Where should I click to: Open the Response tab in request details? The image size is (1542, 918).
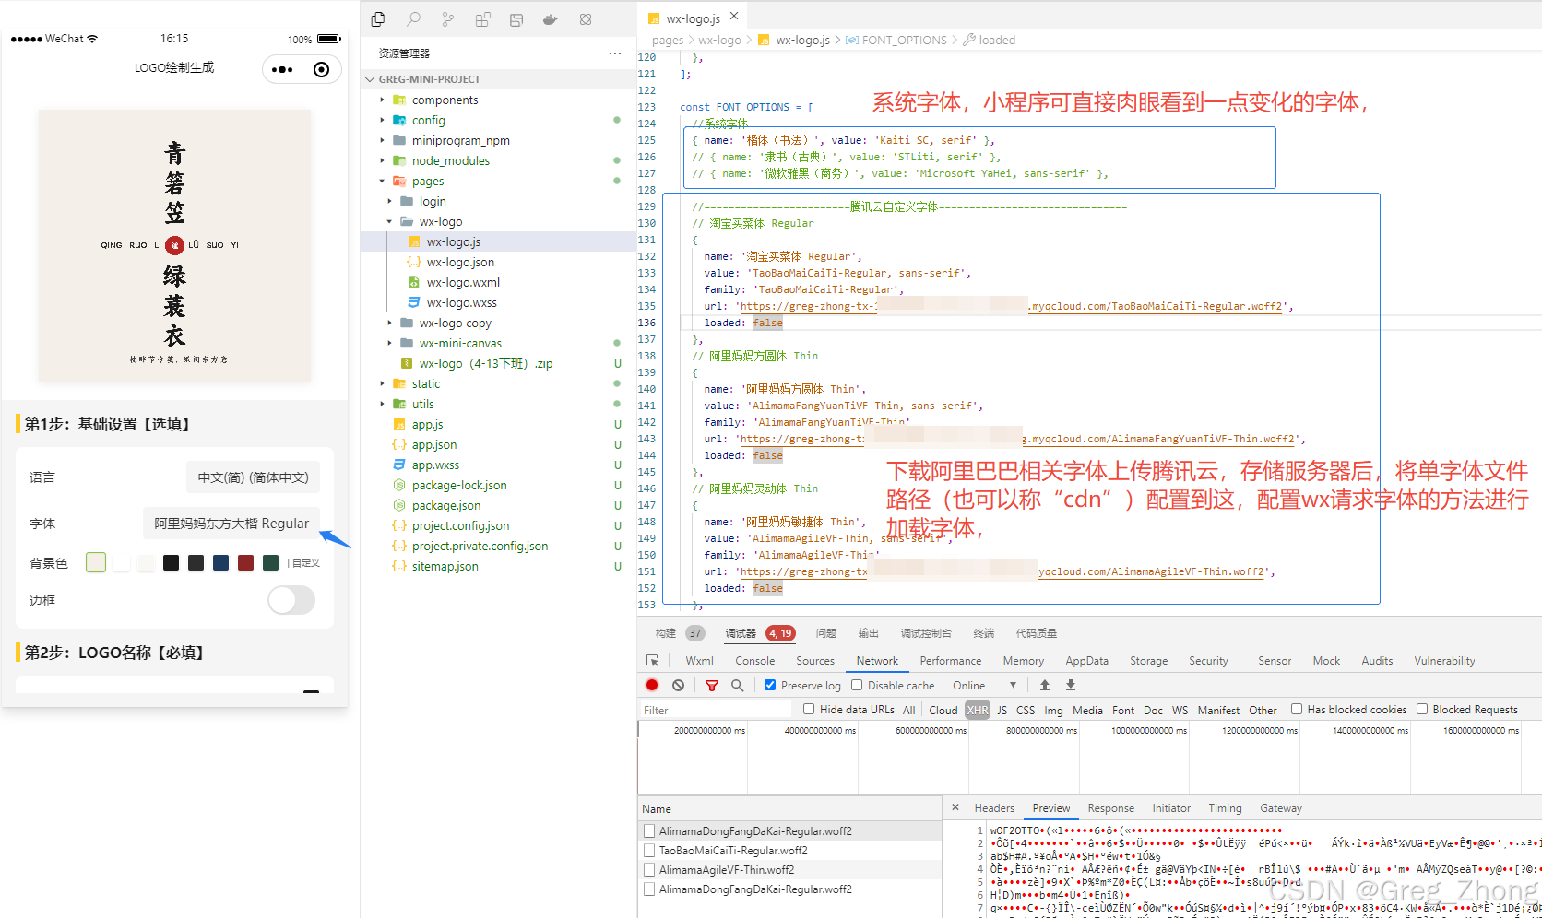pyautogui.click(x=1110, y=808)
